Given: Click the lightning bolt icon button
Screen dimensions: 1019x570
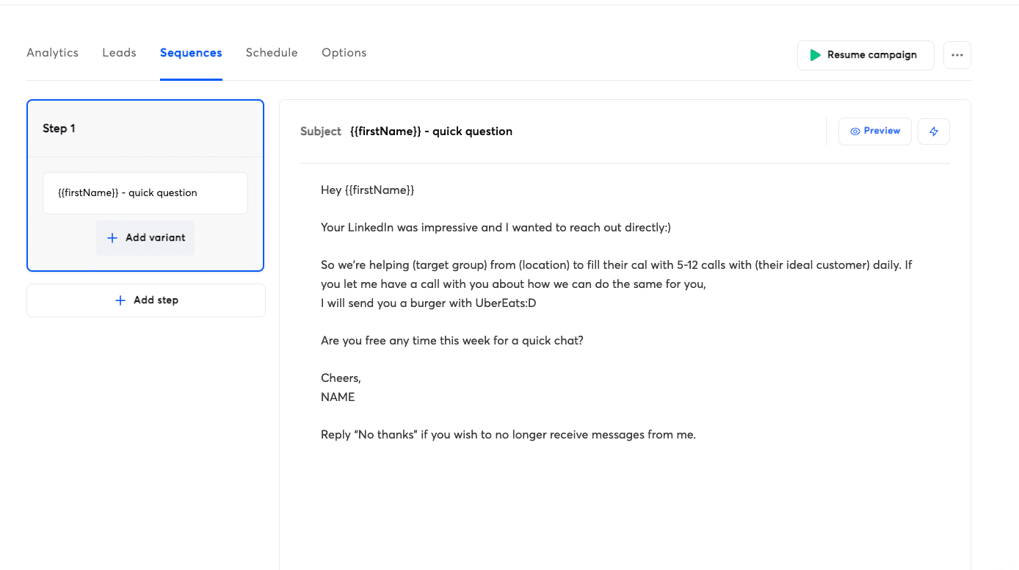Looking at the screenshot, I should point(934,131).
